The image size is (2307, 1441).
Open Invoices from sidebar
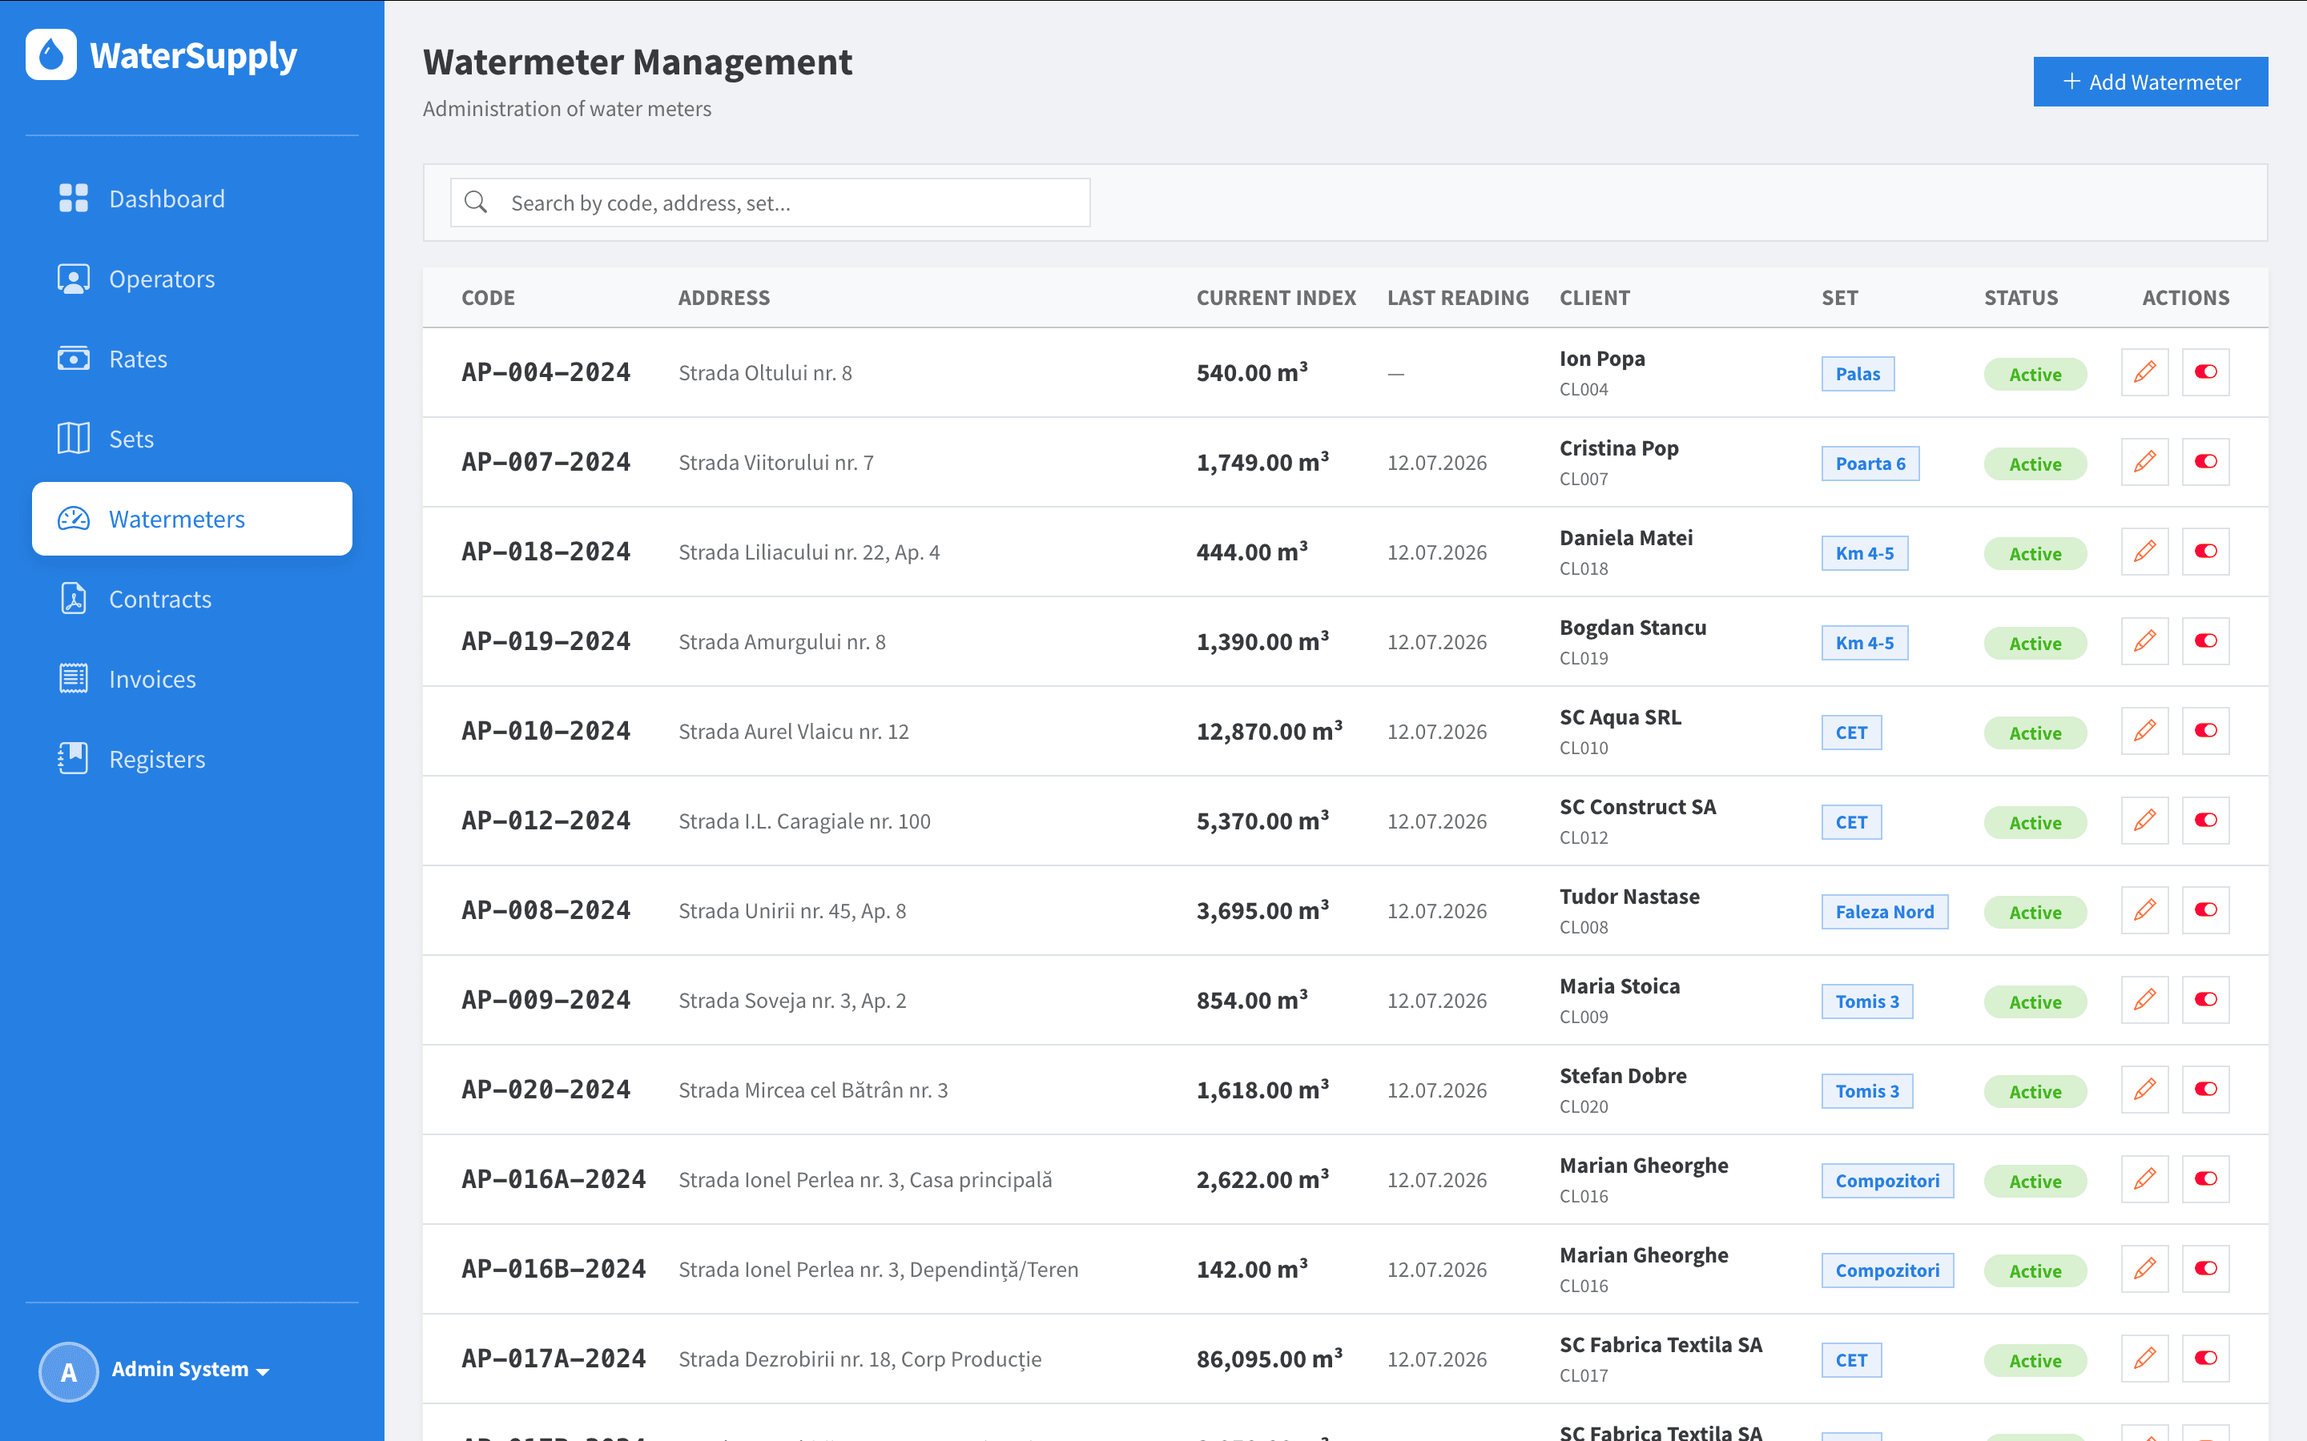pyautogui.click(x=191, y=679)
